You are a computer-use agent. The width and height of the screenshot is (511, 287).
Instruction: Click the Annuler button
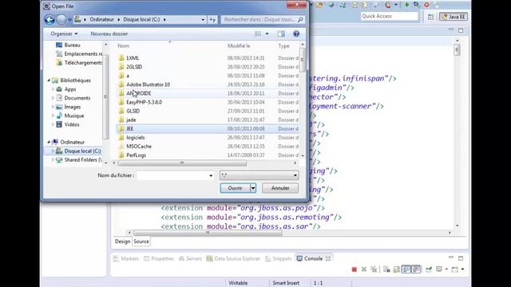click(x=280, y=188)
